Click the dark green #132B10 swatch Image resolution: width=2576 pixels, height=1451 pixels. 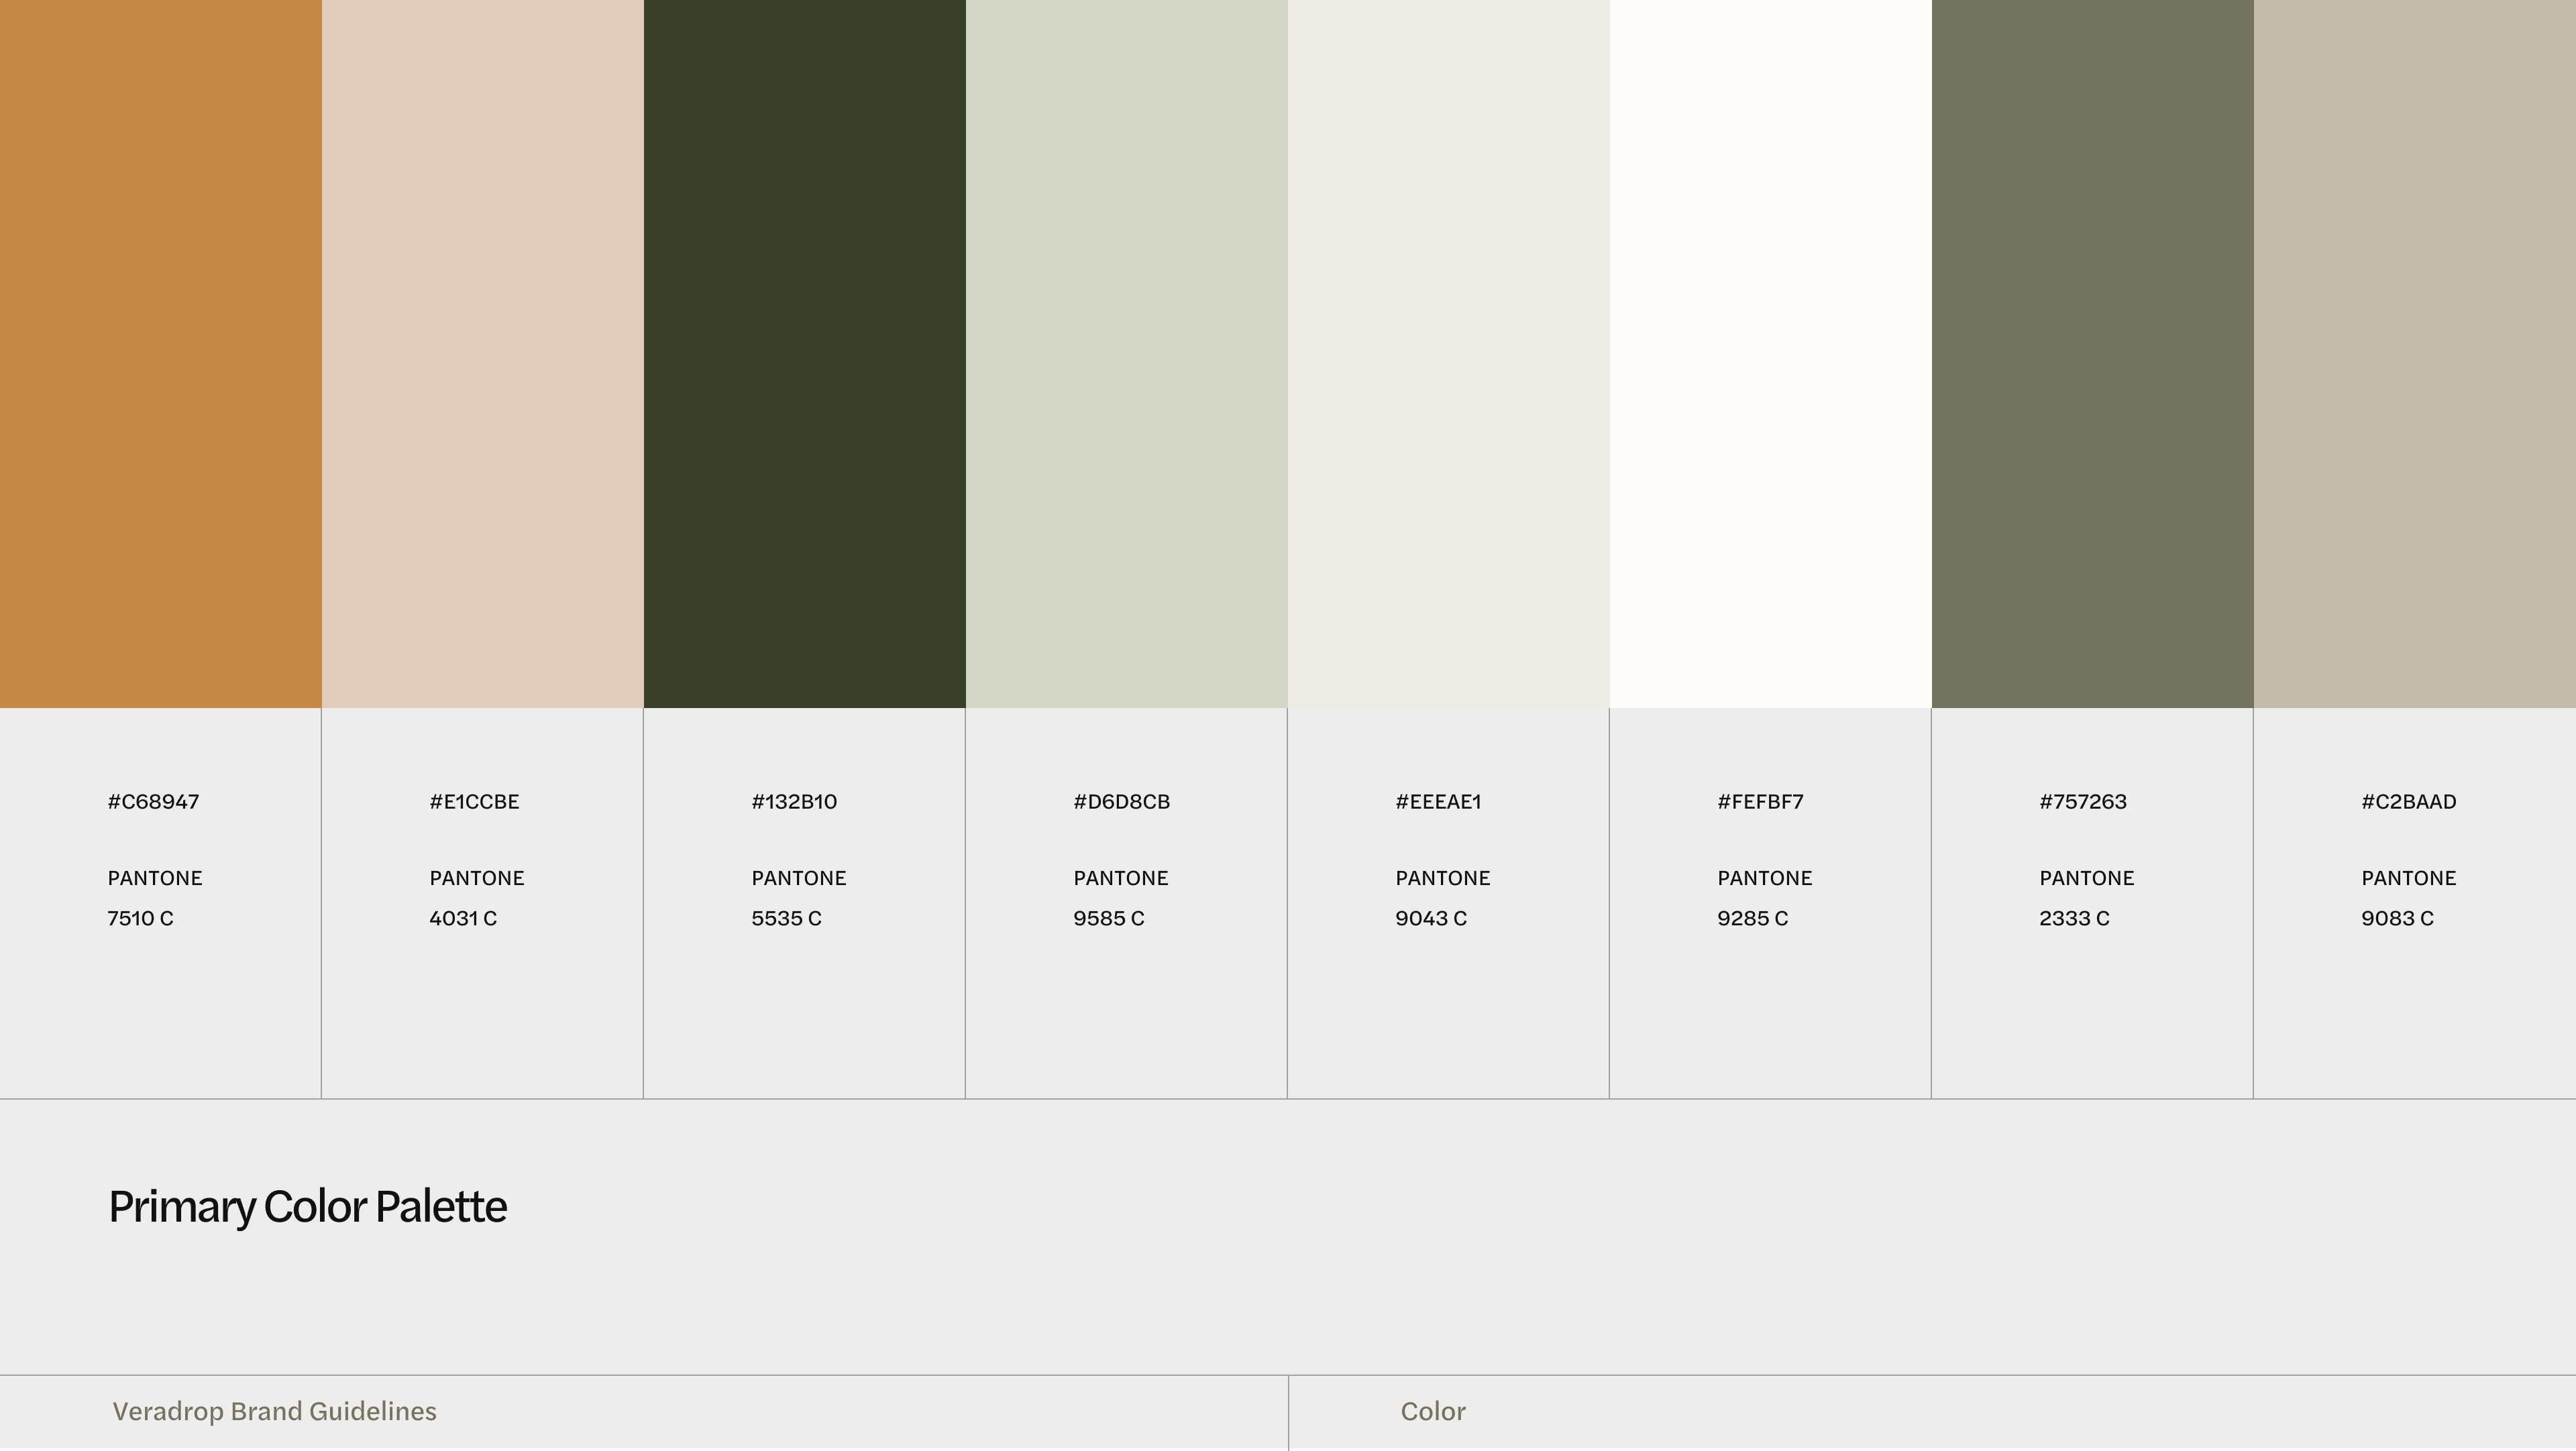(804, 354)
